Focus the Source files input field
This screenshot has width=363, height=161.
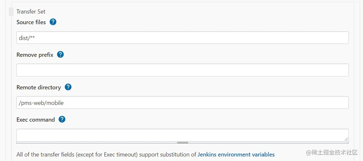(182, 38)
